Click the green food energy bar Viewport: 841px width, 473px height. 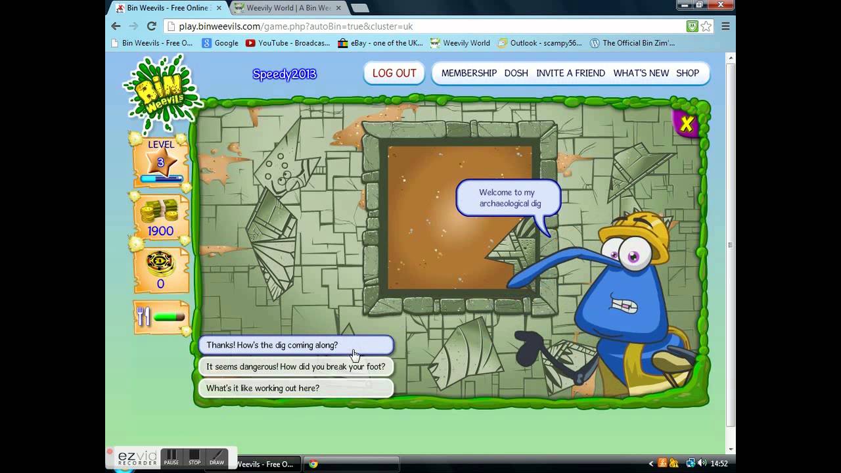[170, 317]
